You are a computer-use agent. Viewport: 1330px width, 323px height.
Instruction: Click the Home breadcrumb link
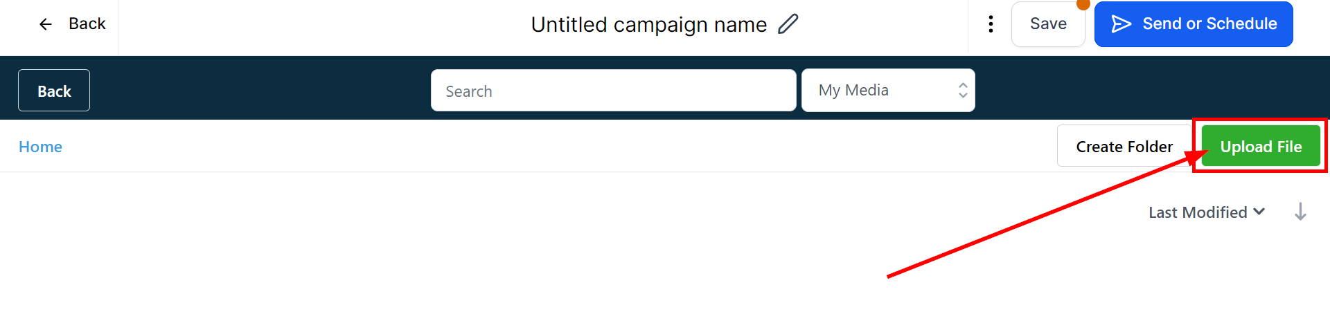[40, 147]
